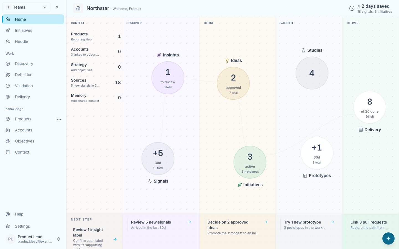The height and width of the screenshot is (249, 399).
Task: Open Validation under Work
Action: [x=33, y=86]
